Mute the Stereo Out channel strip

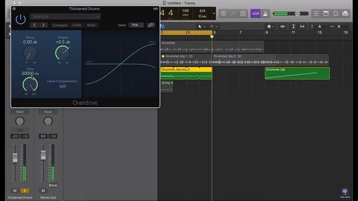click(43, 190)
